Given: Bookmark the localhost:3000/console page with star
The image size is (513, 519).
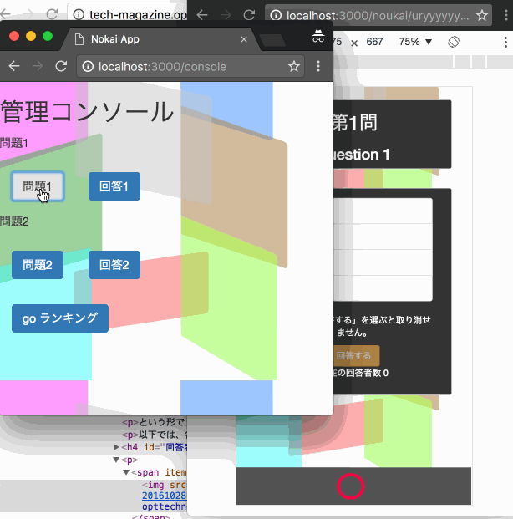Looking at the screenshot, I should click(293, 67).
